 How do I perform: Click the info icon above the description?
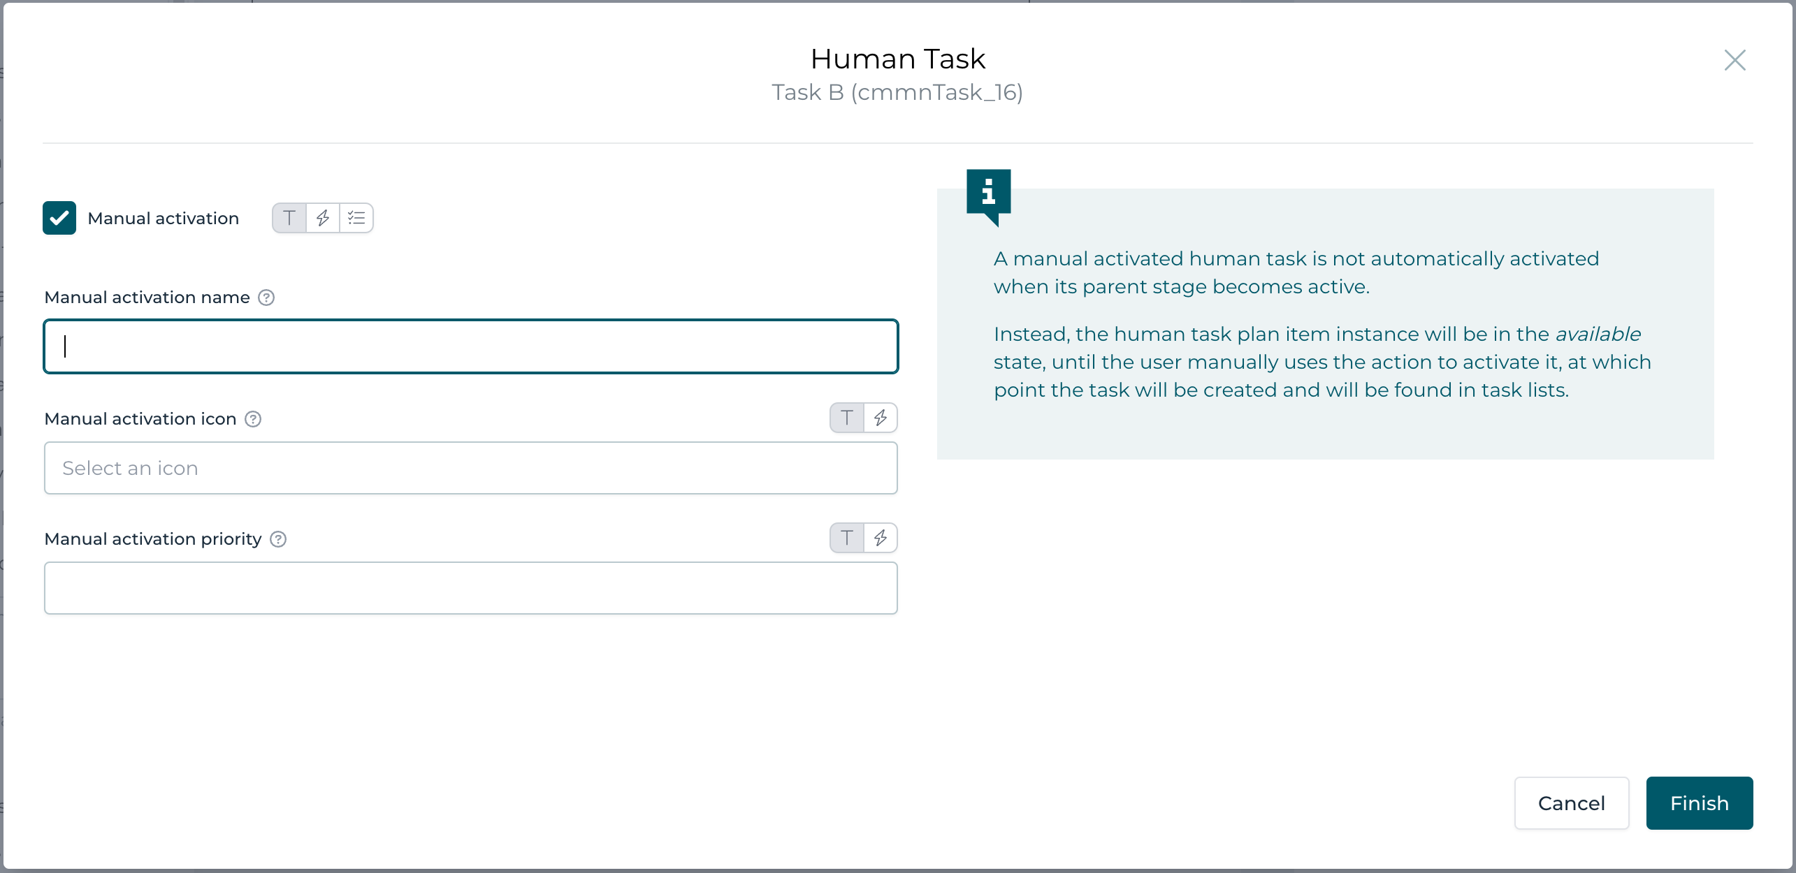tap(988, 192)
